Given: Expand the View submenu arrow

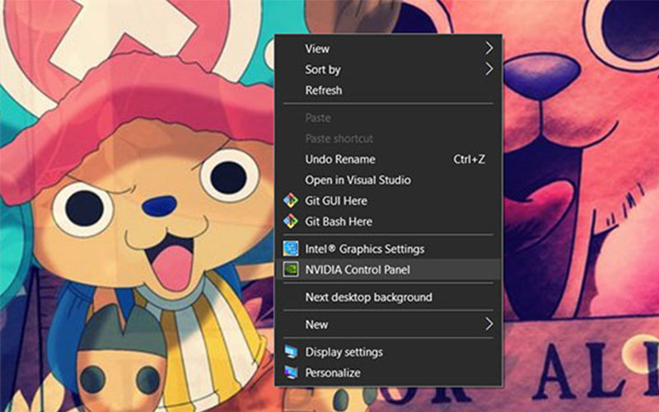Looking at the screenshot, I should pos(489,48).
